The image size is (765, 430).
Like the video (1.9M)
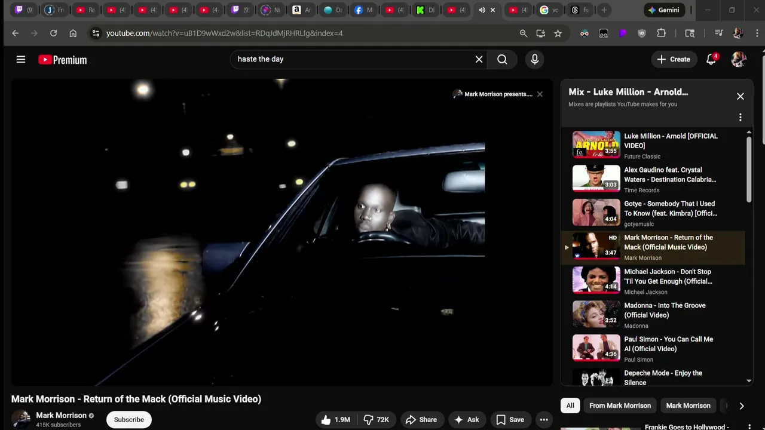click(x=335, y=420)
